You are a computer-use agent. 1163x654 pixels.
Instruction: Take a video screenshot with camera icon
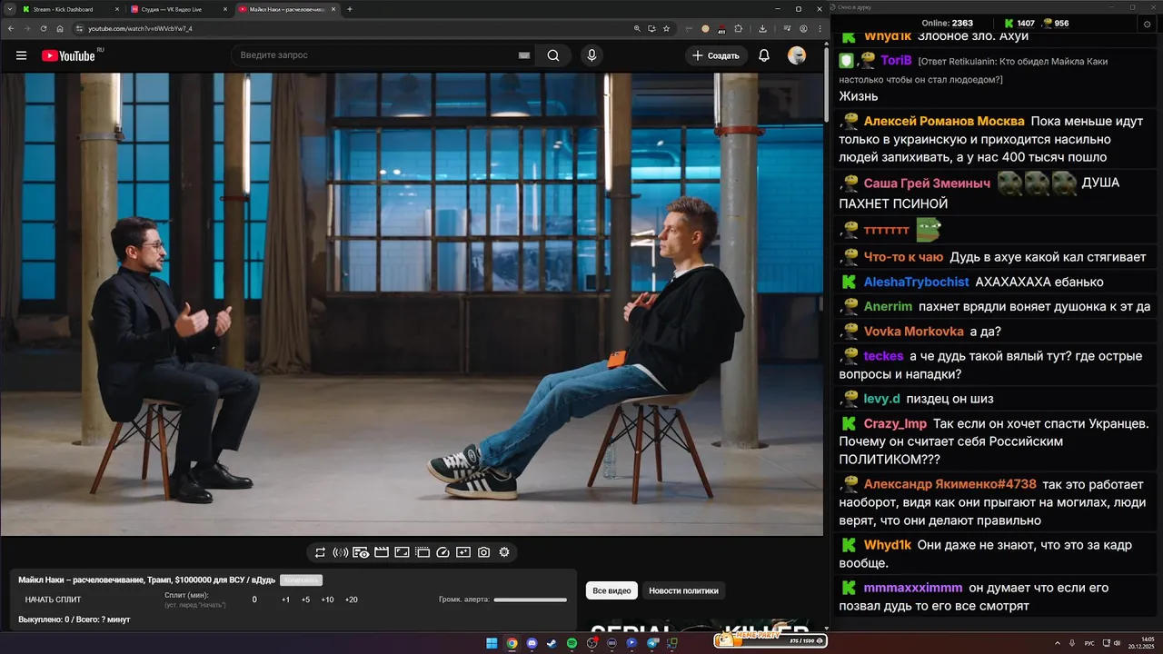coord(484,552)
